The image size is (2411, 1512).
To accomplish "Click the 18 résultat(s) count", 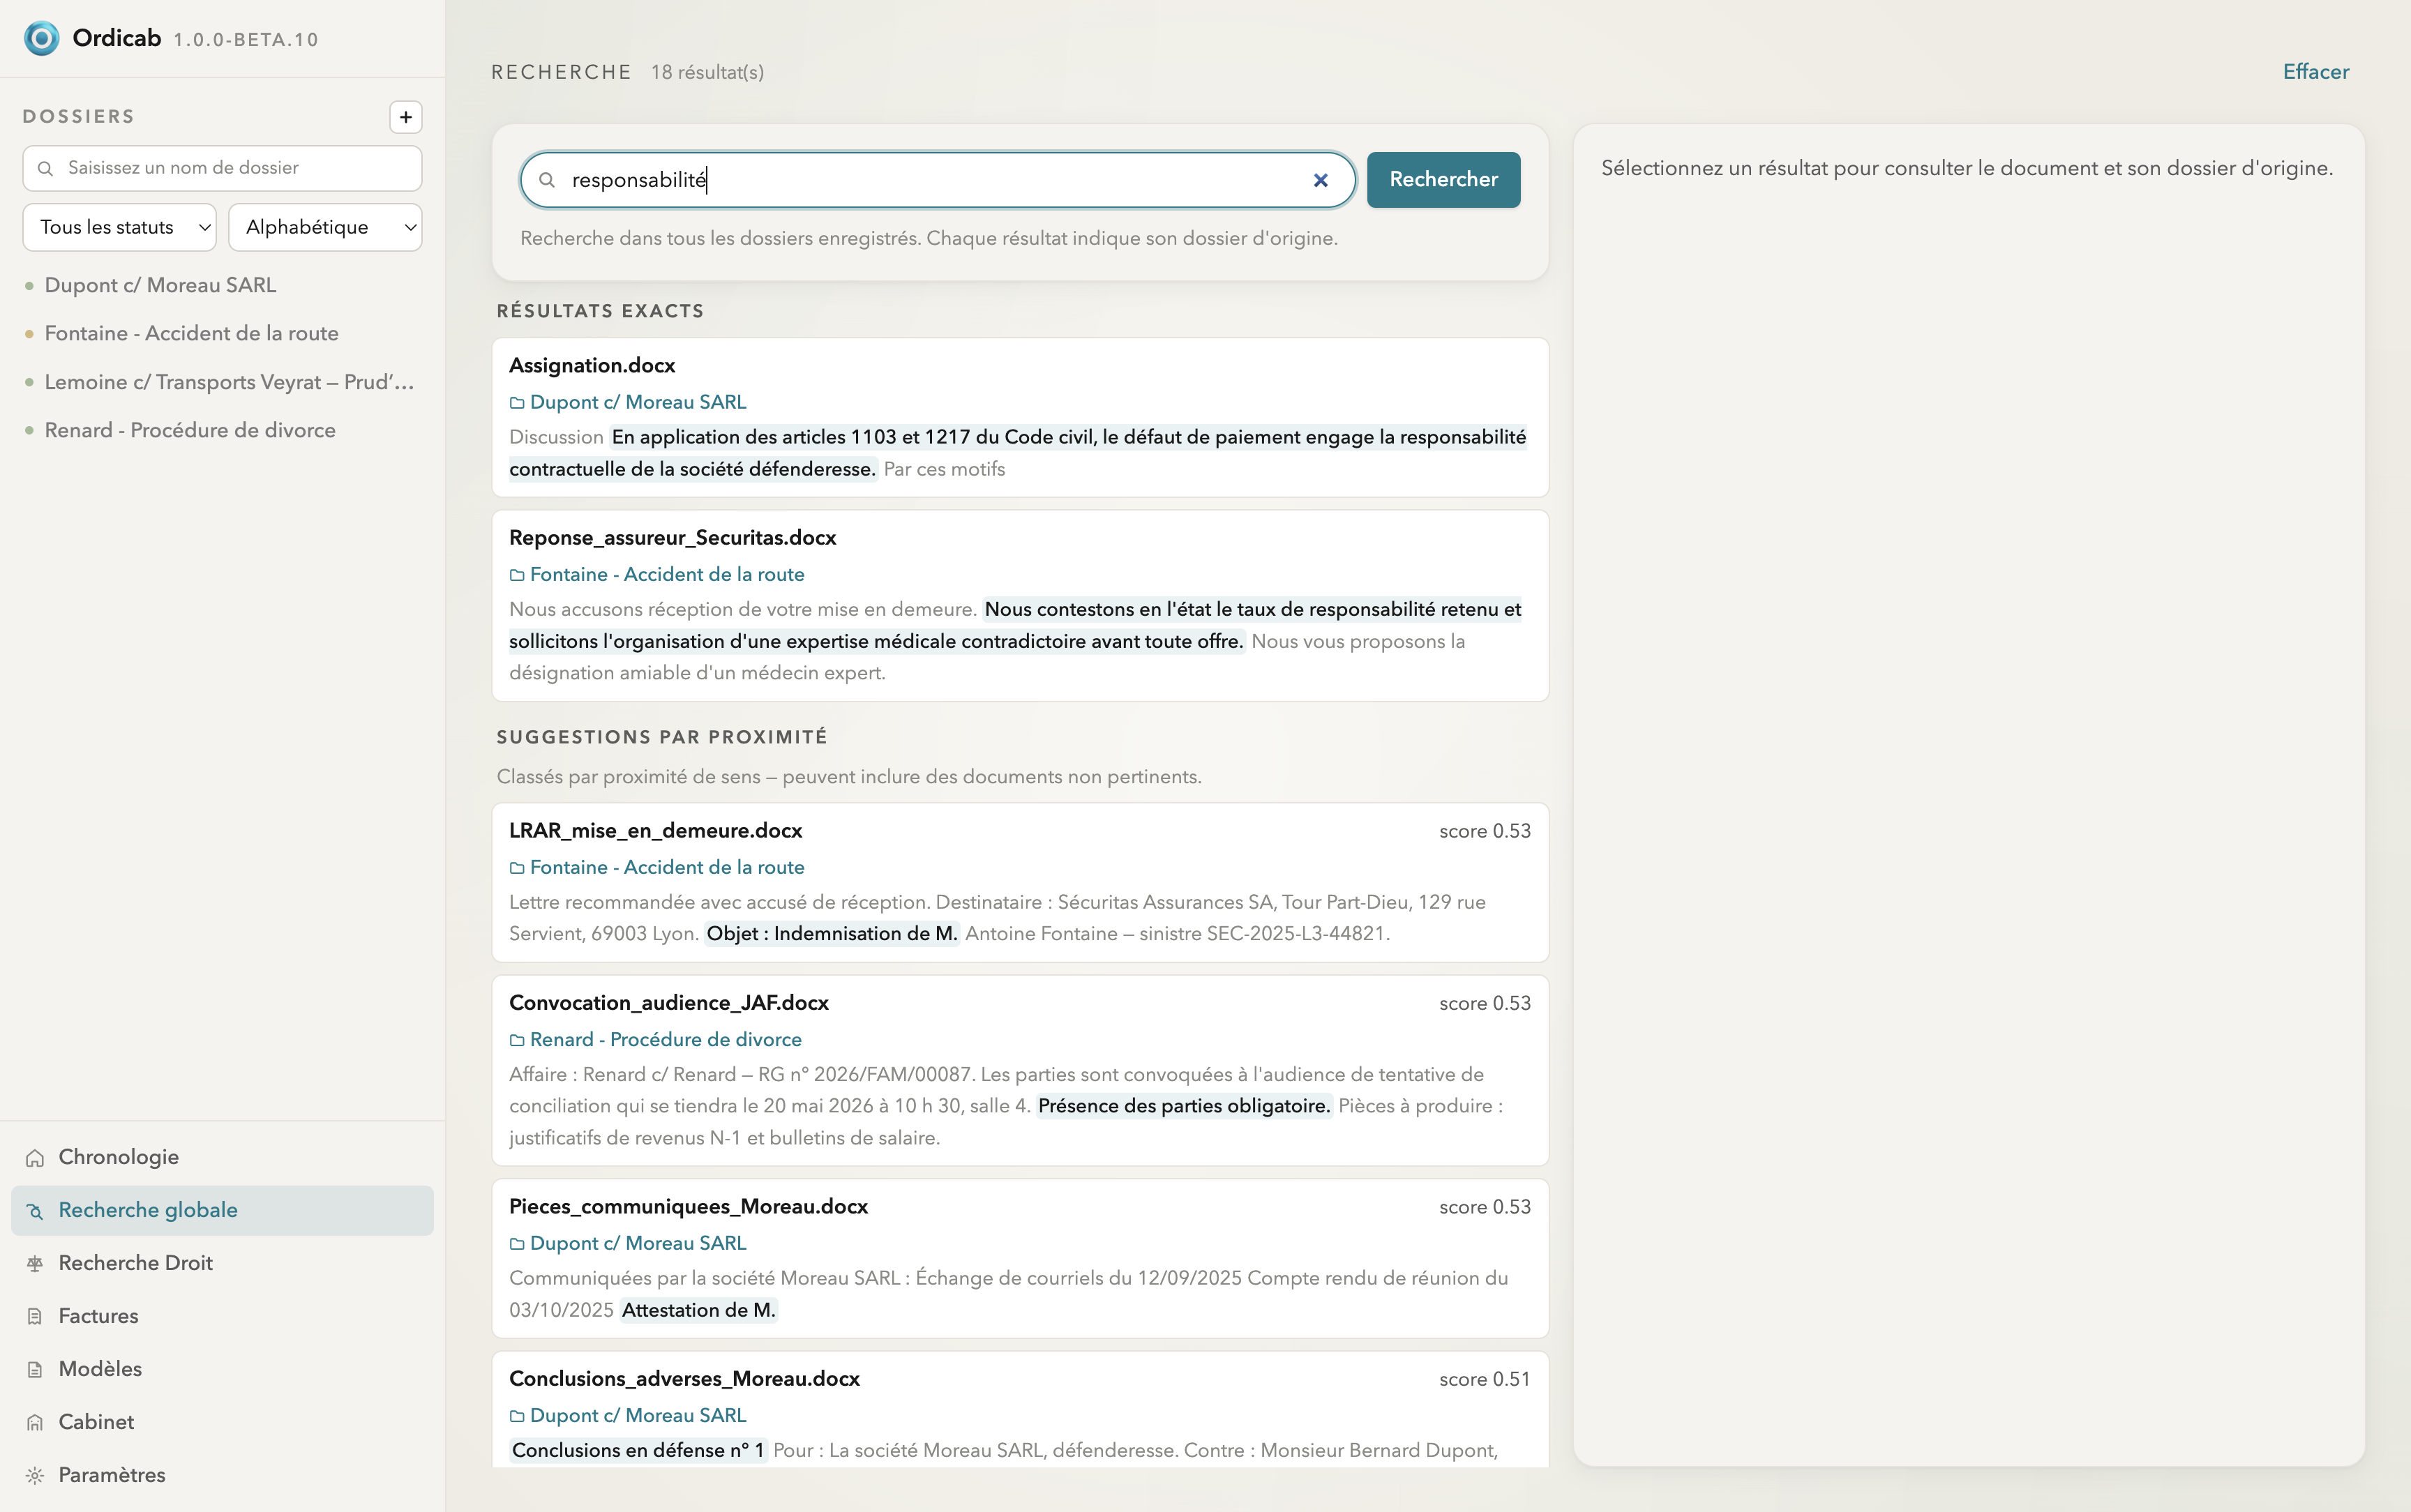I will click(707, 72).
